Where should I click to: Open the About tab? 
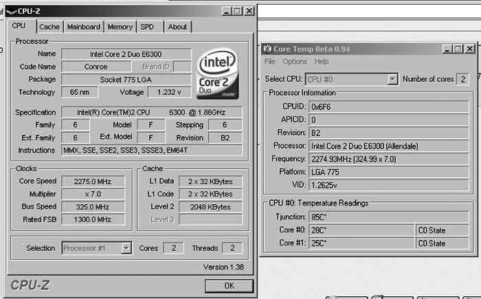[x=177, y=27]
